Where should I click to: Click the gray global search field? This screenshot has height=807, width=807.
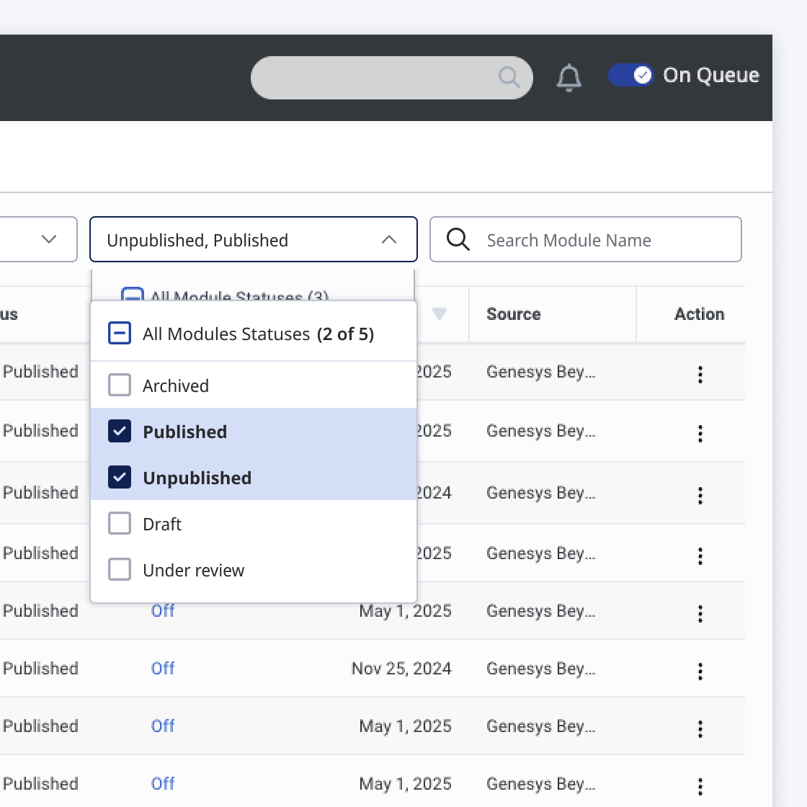(x=392, y=78)
